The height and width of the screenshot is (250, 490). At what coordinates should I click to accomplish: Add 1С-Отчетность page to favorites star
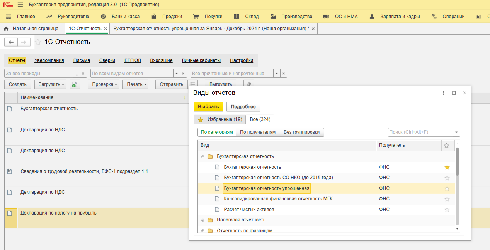(38, 42)
